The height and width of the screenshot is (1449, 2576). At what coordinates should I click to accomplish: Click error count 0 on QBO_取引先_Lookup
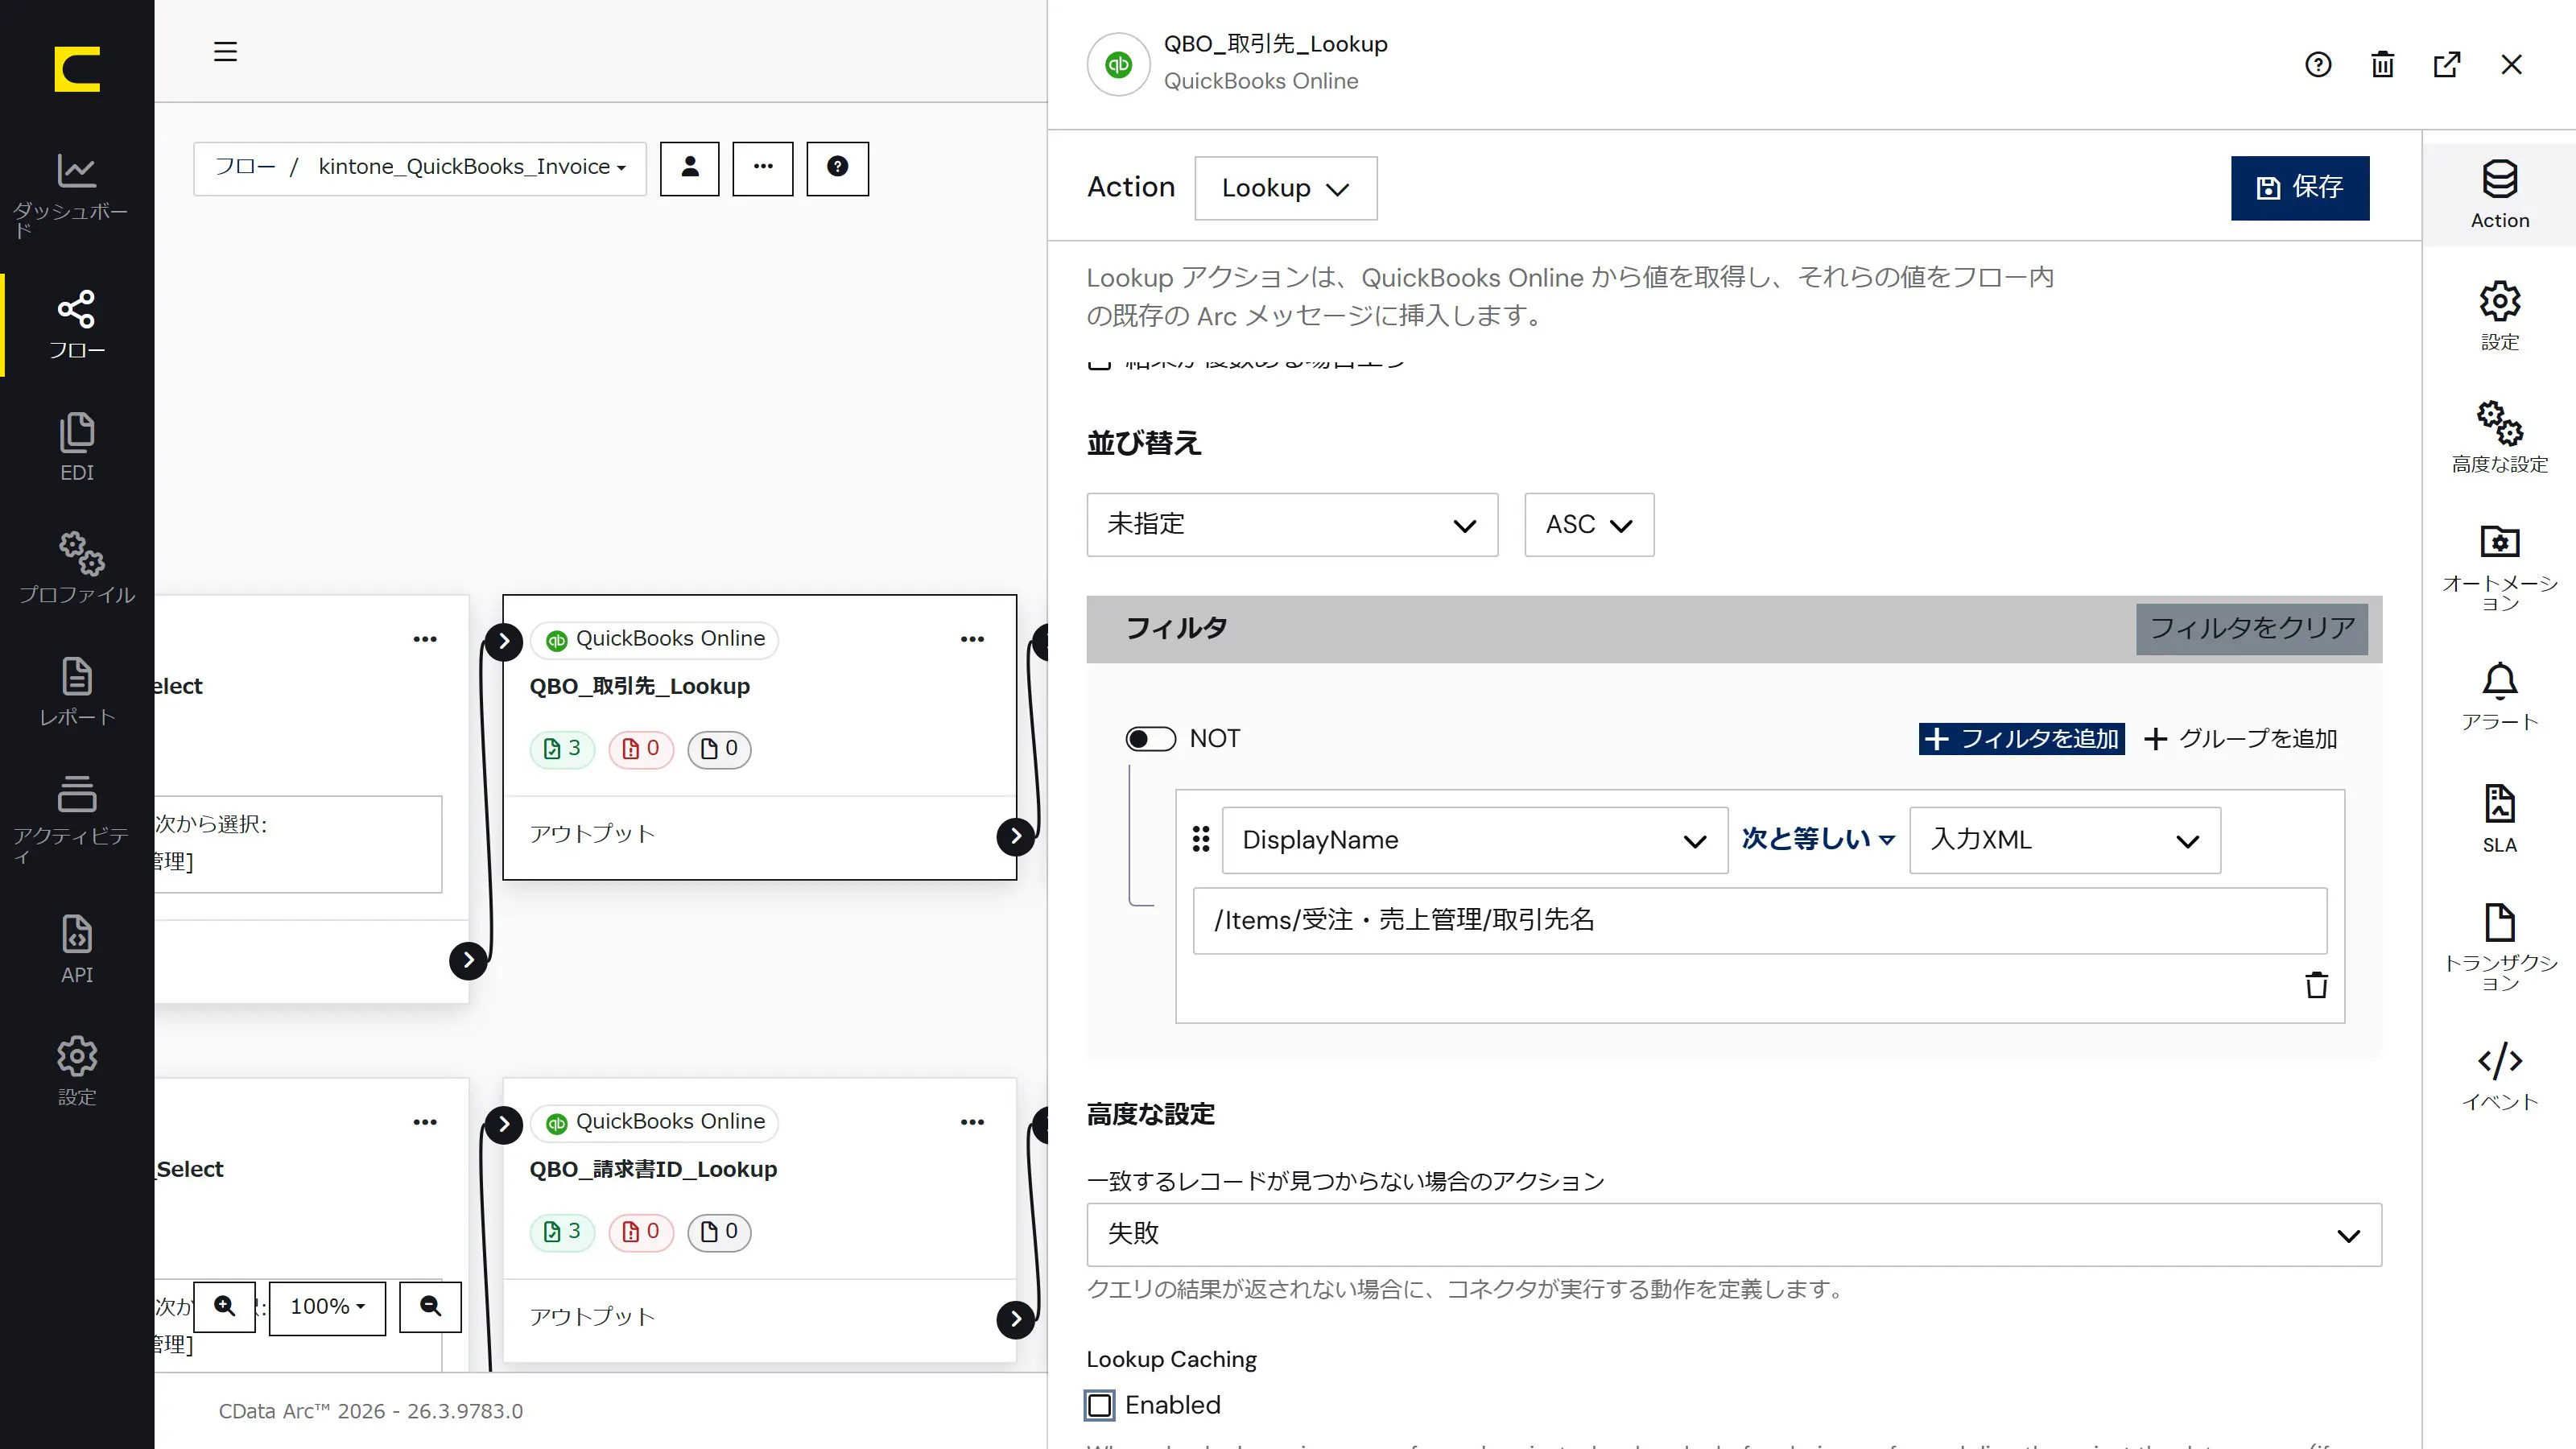[641, 748]
